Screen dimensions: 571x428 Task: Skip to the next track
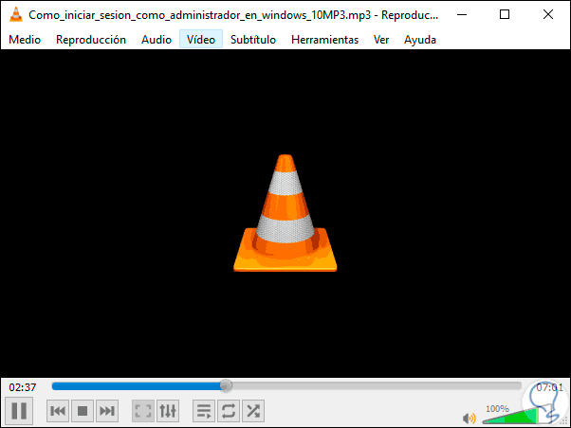[x=107, y=411]
